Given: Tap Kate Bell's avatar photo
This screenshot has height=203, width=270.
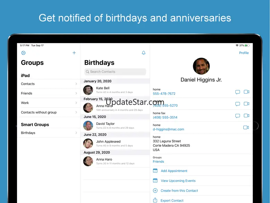Looking at the screenshot, I should (88, 90).
